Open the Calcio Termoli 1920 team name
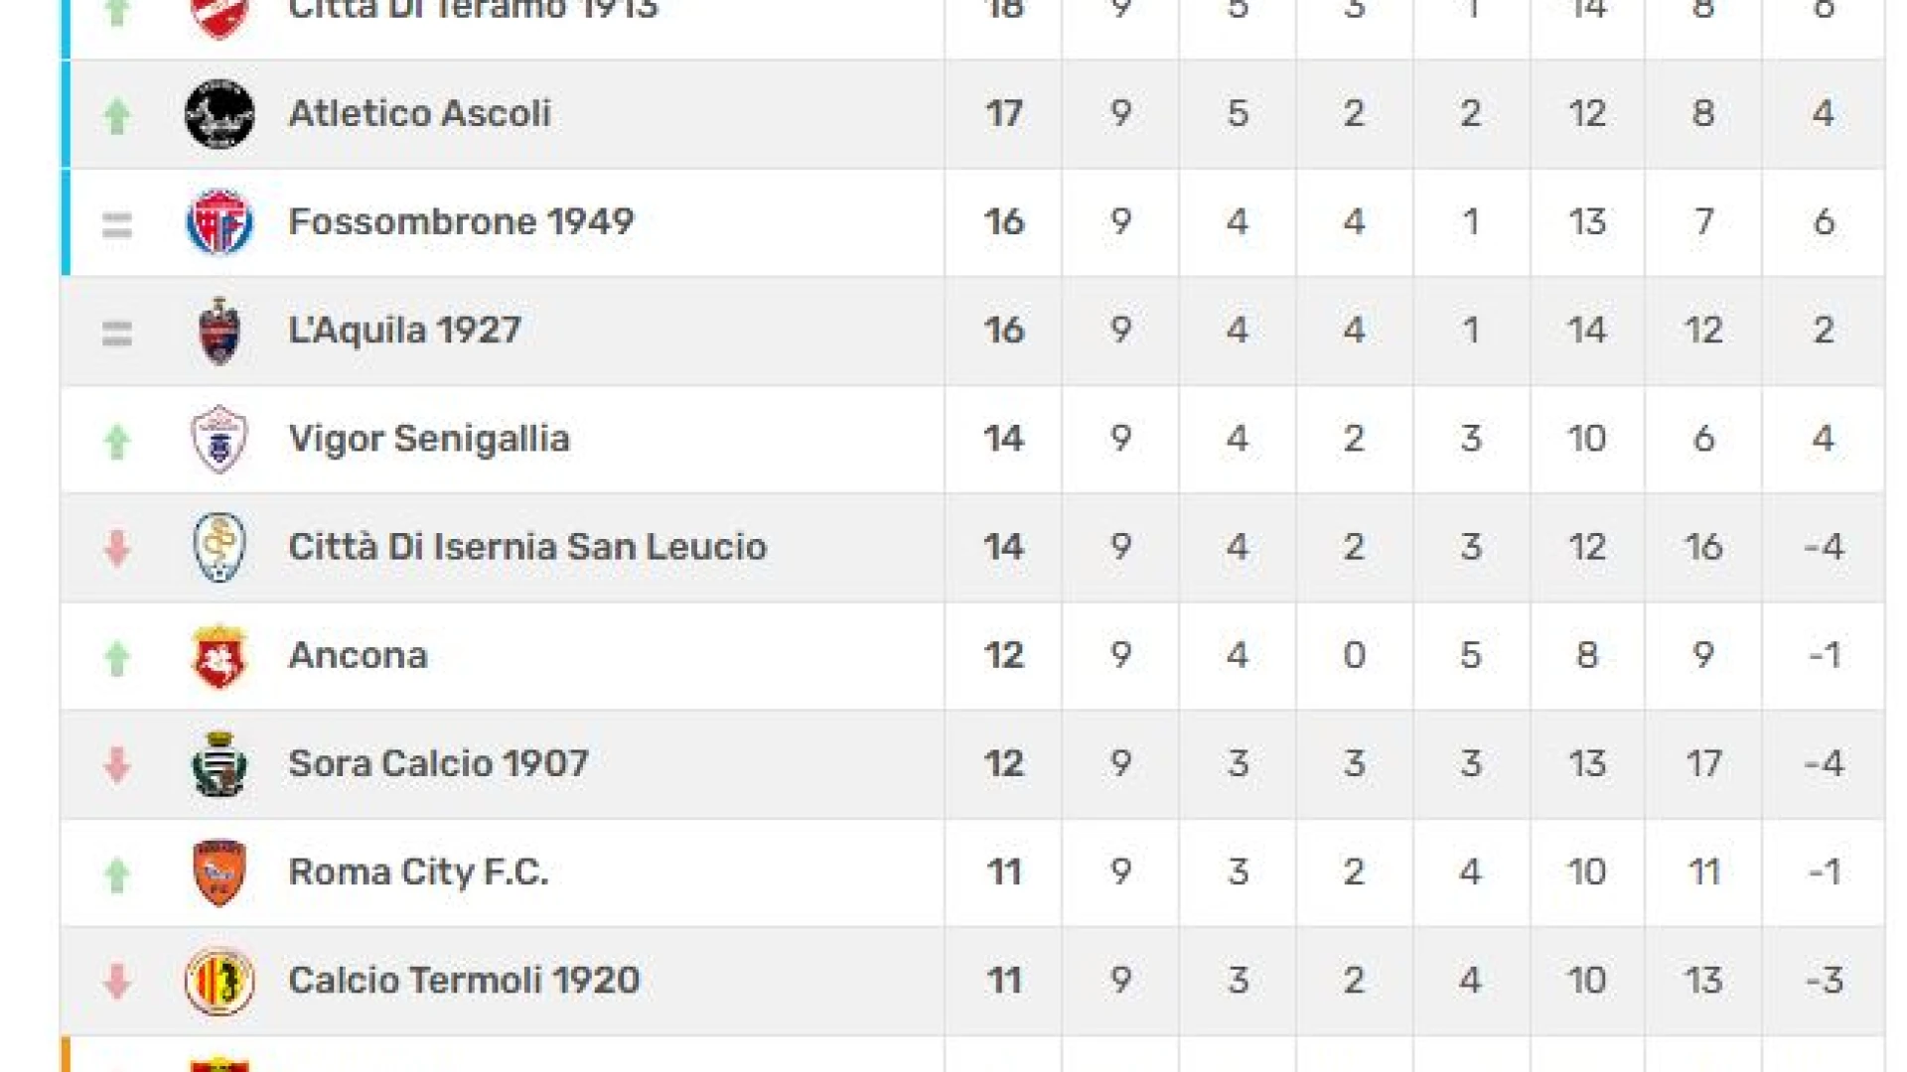 pos(464,980)
